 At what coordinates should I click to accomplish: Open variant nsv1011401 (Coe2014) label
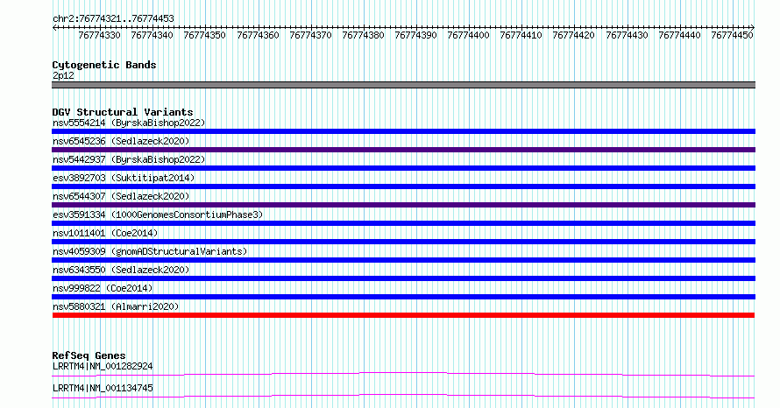(105, 233)
